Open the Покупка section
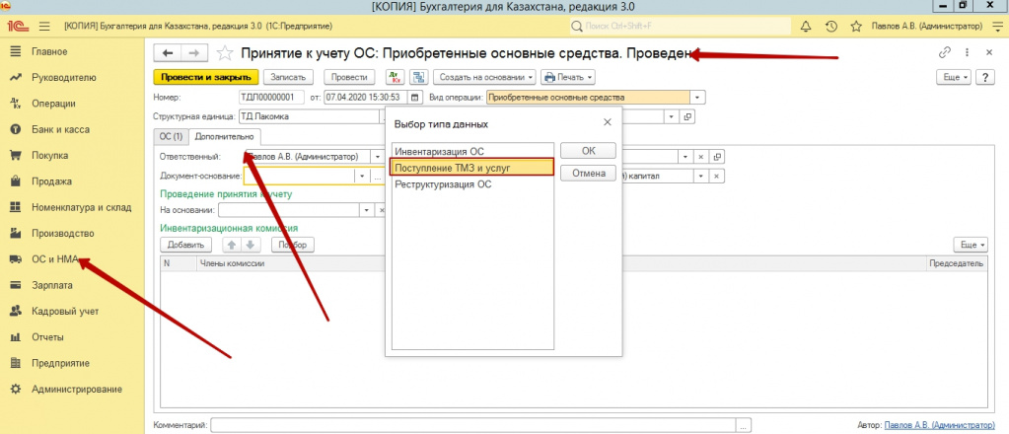 49,155
